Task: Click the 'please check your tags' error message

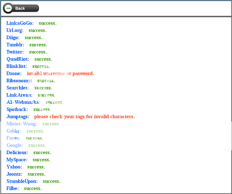Action: pyautogui.click(x=84, y=117)
